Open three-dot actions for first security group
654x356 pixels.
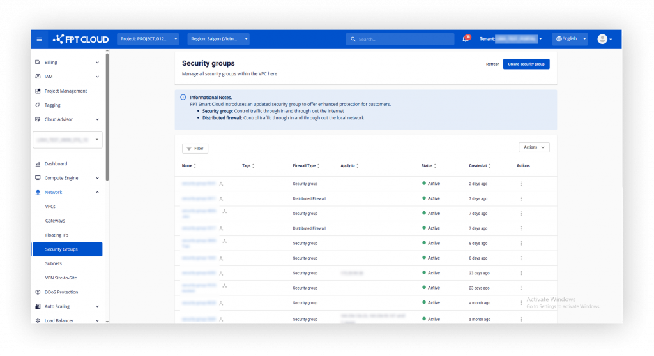(x=521, y=184)
